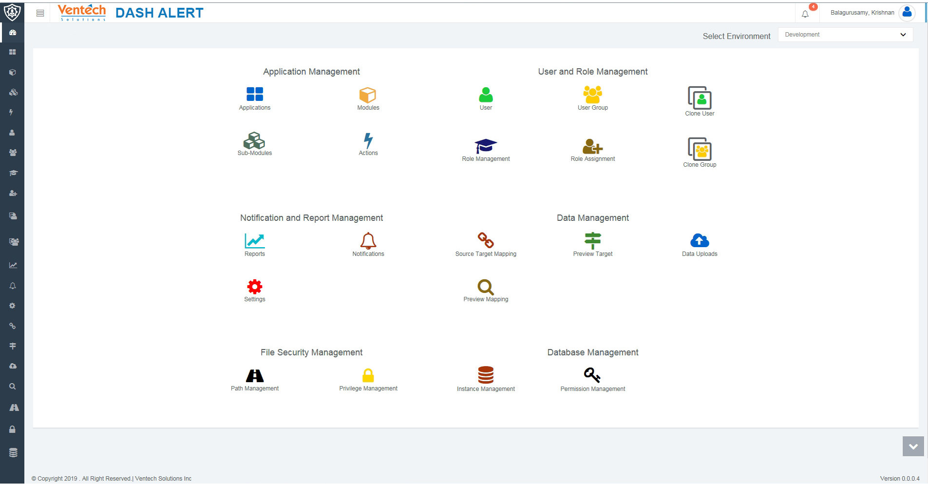Viewport: 928px width, 486px height.
Task: Select the Instance Management database icon
Action: click(x=485, y=374)
